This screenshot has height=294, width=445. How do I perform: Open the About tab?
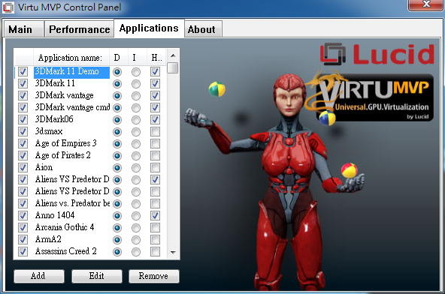201,29
